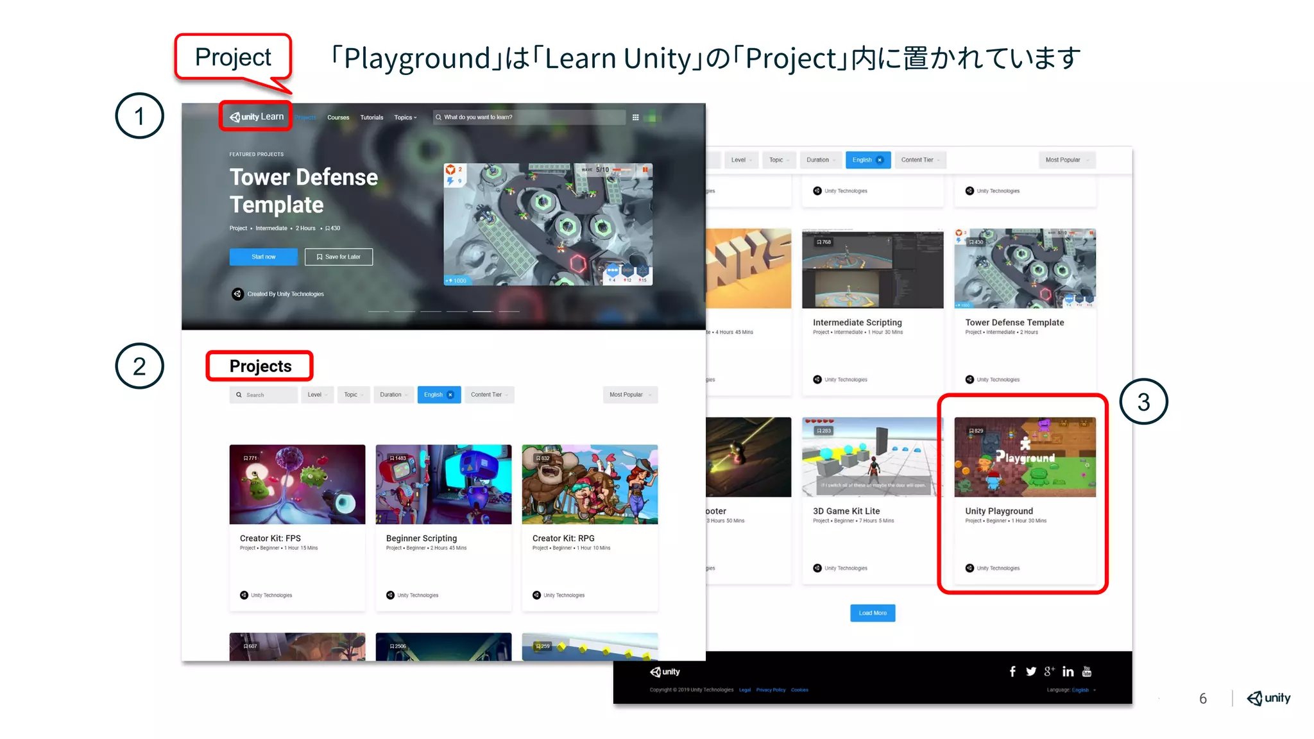This screenshot has height=739, width=1314.
Task: Open the Intermediate Scripting thumbnail
Action: click(x=873, y=269)
